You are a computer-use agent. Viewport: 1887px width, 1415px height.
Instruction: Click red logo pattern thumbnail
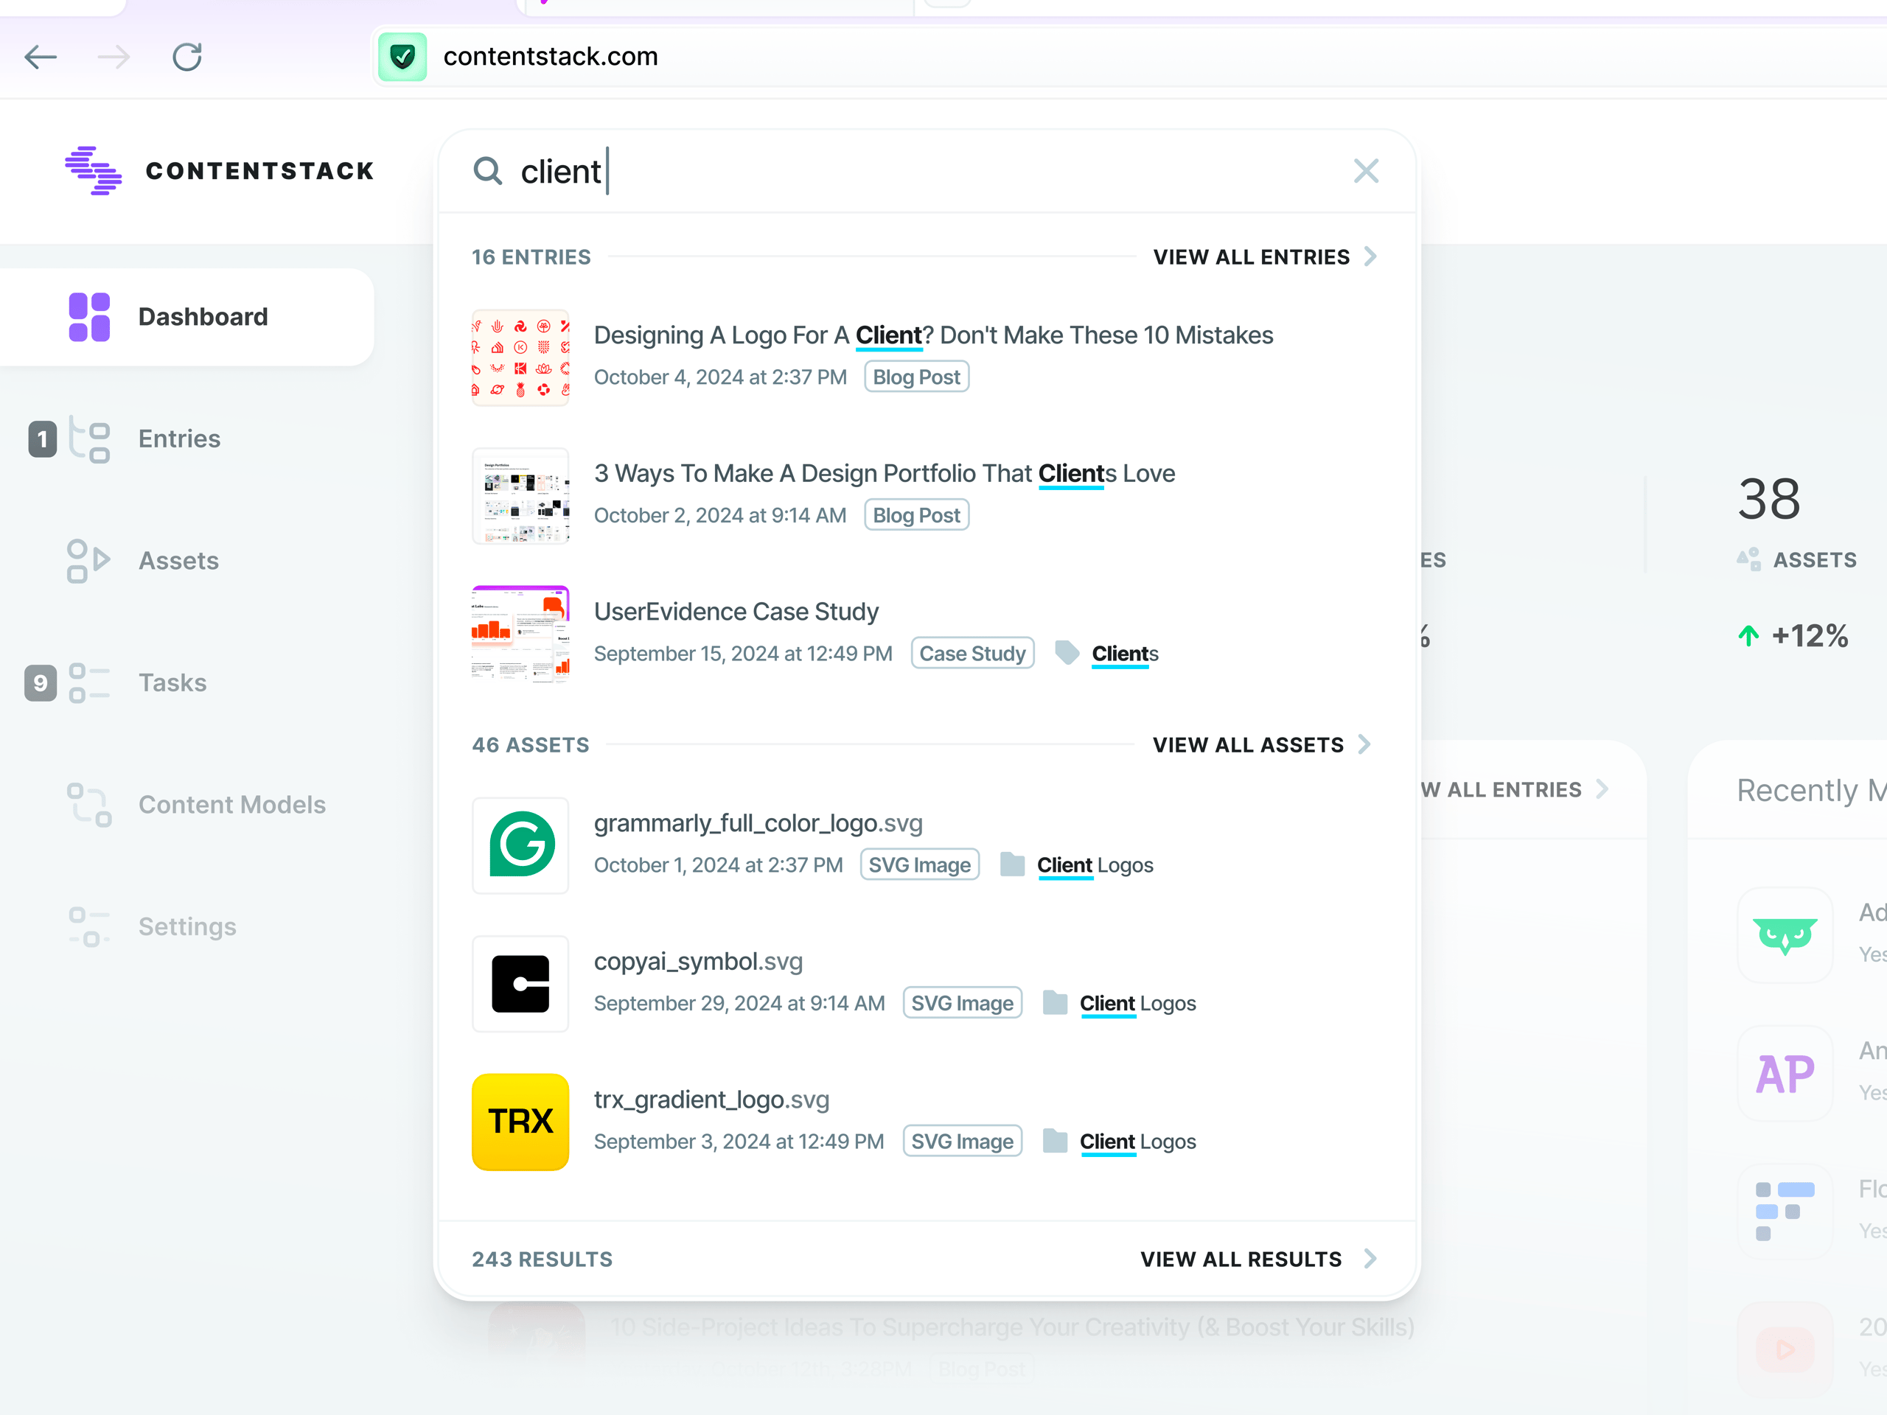click(520, 357)
